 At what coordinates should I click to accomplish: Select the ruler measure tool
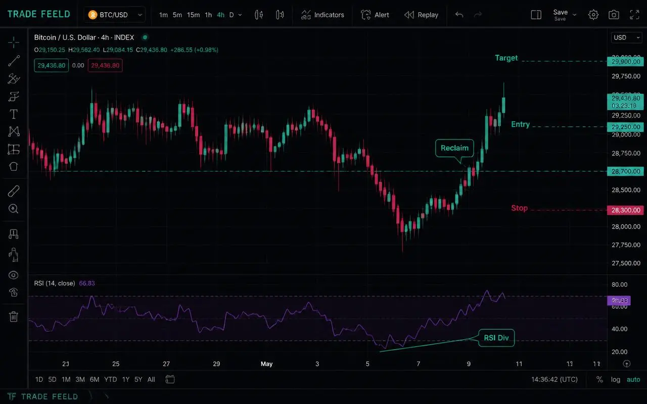point(14,191)
